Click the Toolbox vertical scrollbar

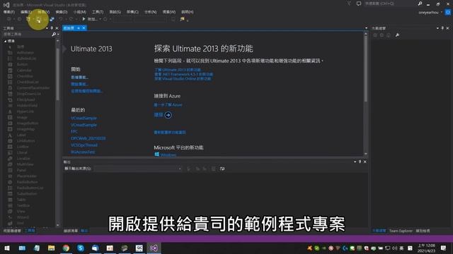58,73
